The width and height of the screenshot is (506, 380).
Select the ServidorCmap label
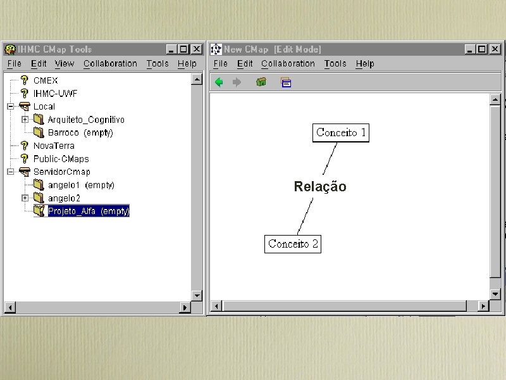tap(61, 172)
